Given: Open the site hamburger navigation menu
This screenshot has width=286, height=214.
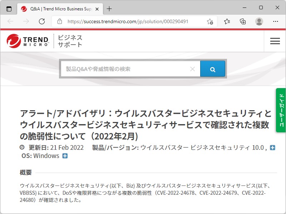Looking at the screenshot, I should tap(275, 41).
